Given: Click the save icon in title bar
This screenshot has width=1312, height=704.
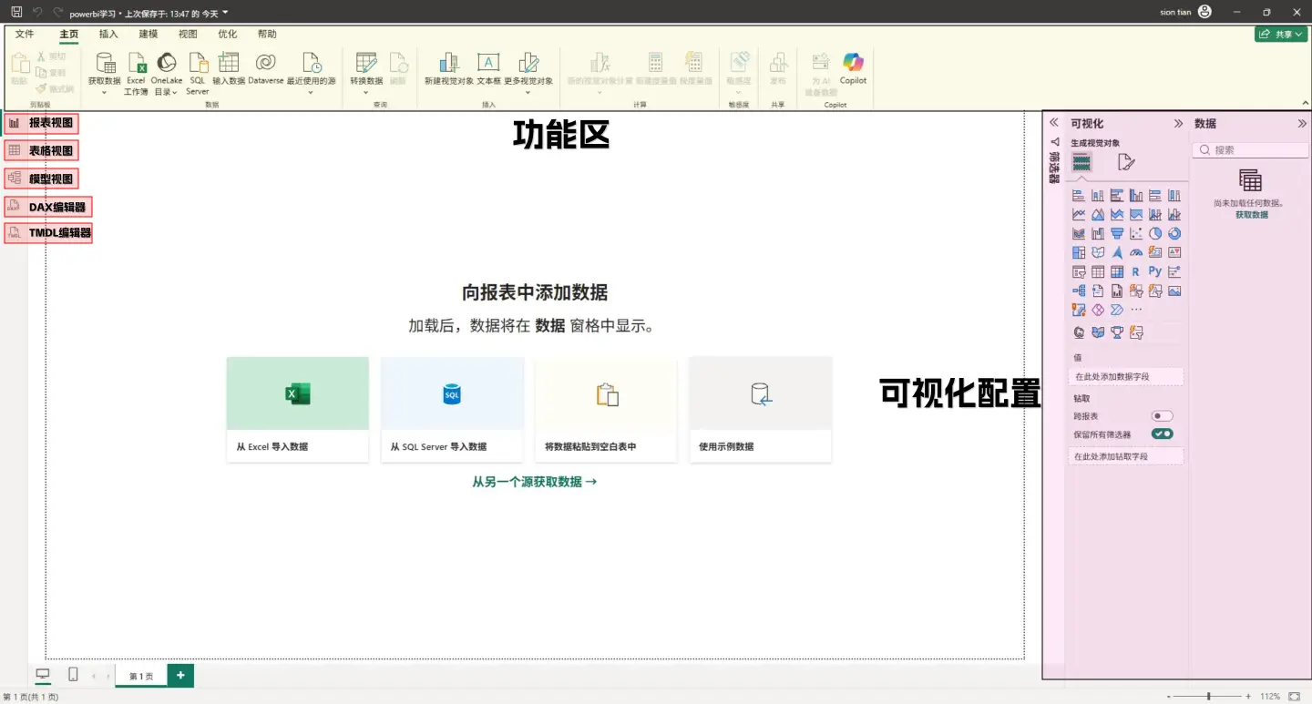Looking at the screenshot, I should pos(16,12).
